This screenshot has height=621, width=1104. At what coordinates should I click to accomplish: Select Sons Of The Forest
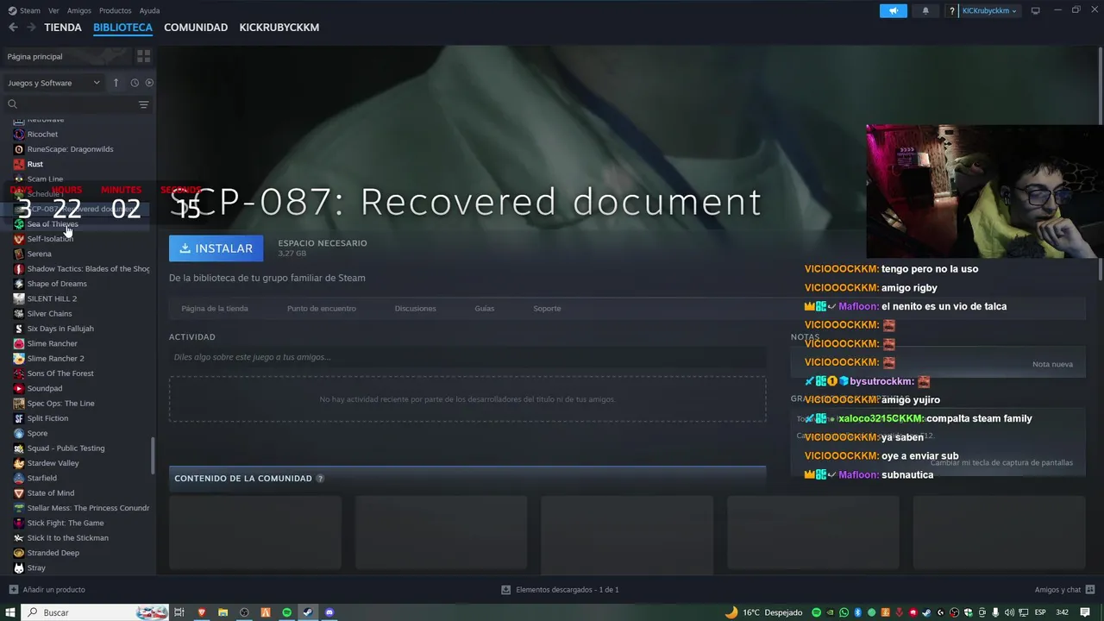[x=60, y=373]
